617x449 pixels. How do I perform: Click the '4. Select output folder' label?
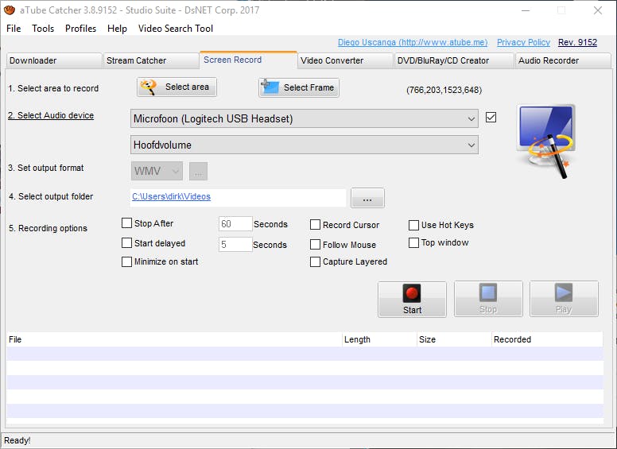(51, 196)
